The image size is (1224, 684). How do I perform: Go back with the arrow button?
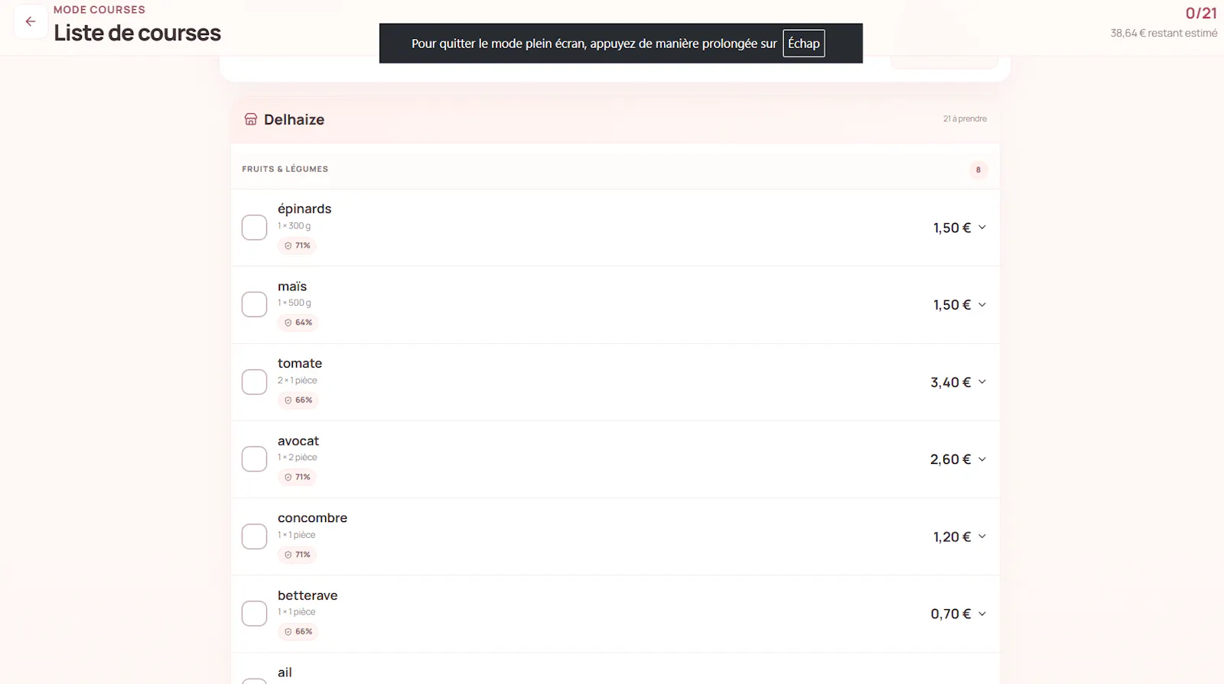[31, 21]
